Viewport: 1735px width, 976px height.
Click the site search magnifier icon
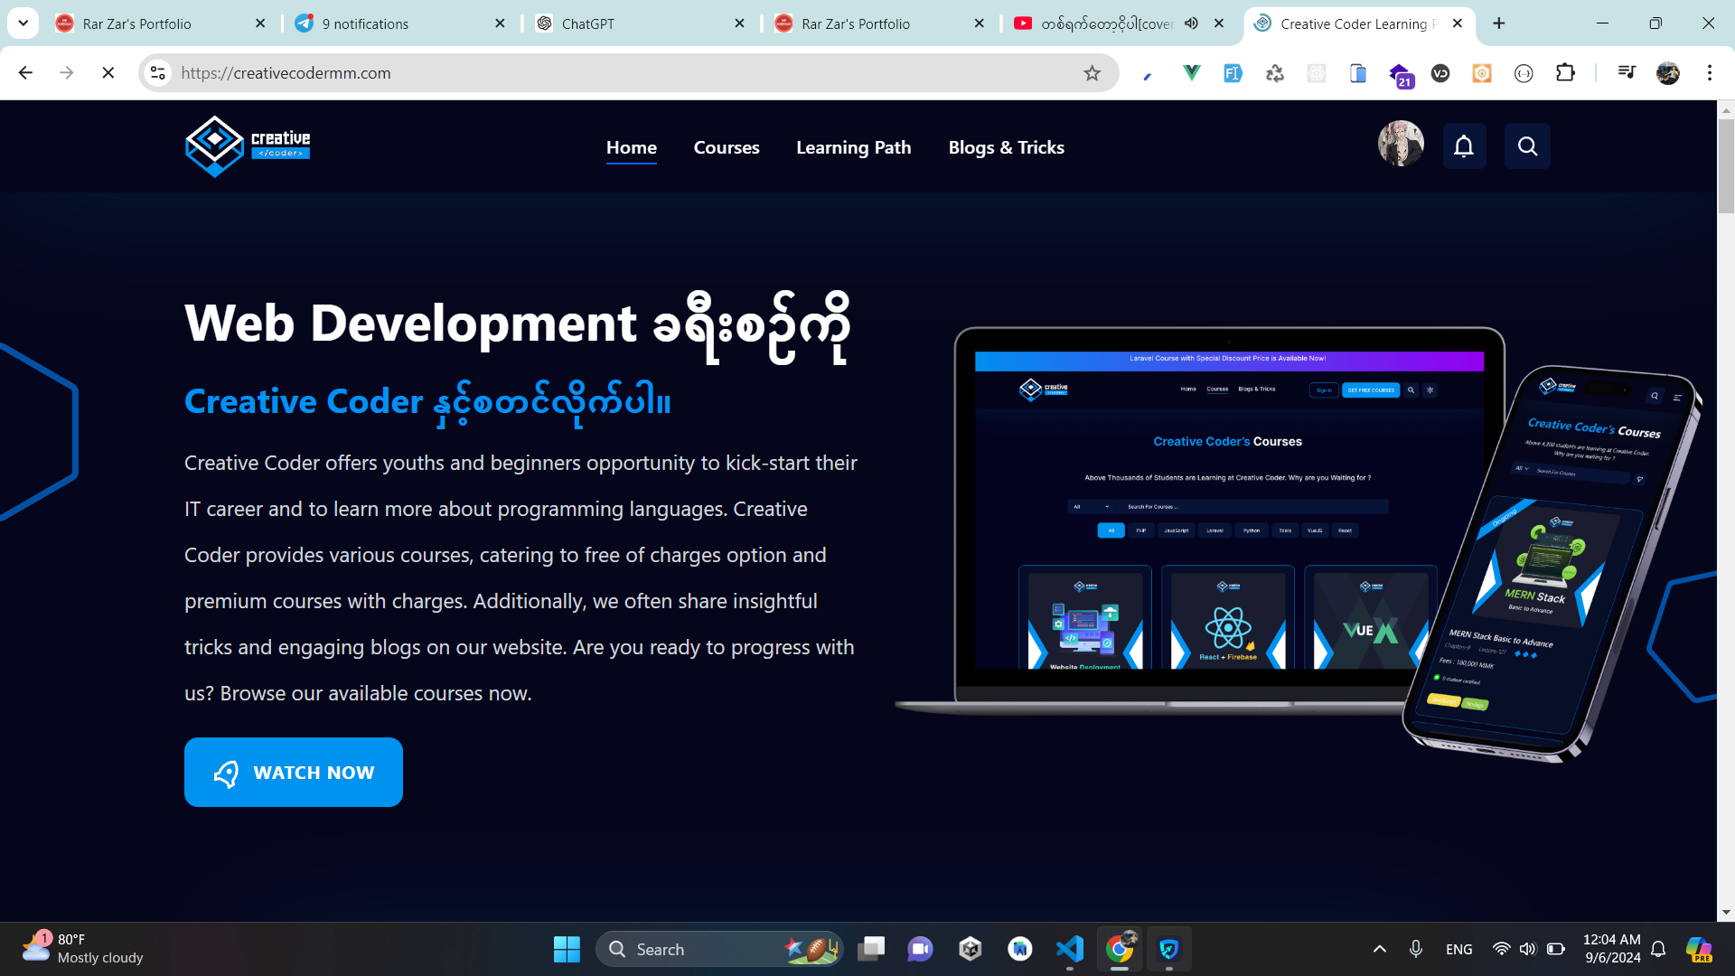1527,146
